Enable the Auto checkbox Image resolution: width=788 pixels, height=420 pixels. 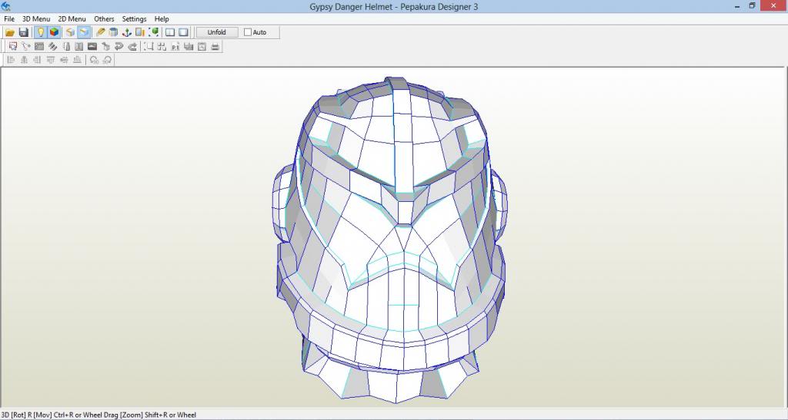click(x=248, y=32)
